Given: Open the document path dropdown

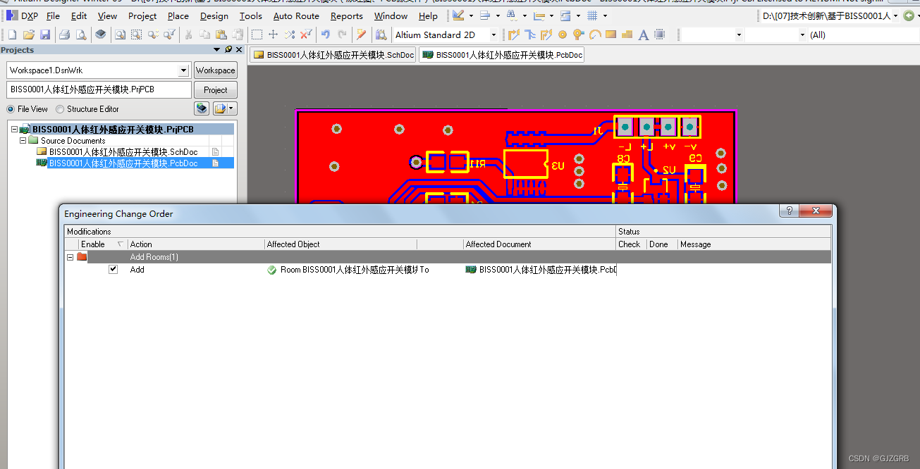Looking at the screenshot, I should [895, 15].
